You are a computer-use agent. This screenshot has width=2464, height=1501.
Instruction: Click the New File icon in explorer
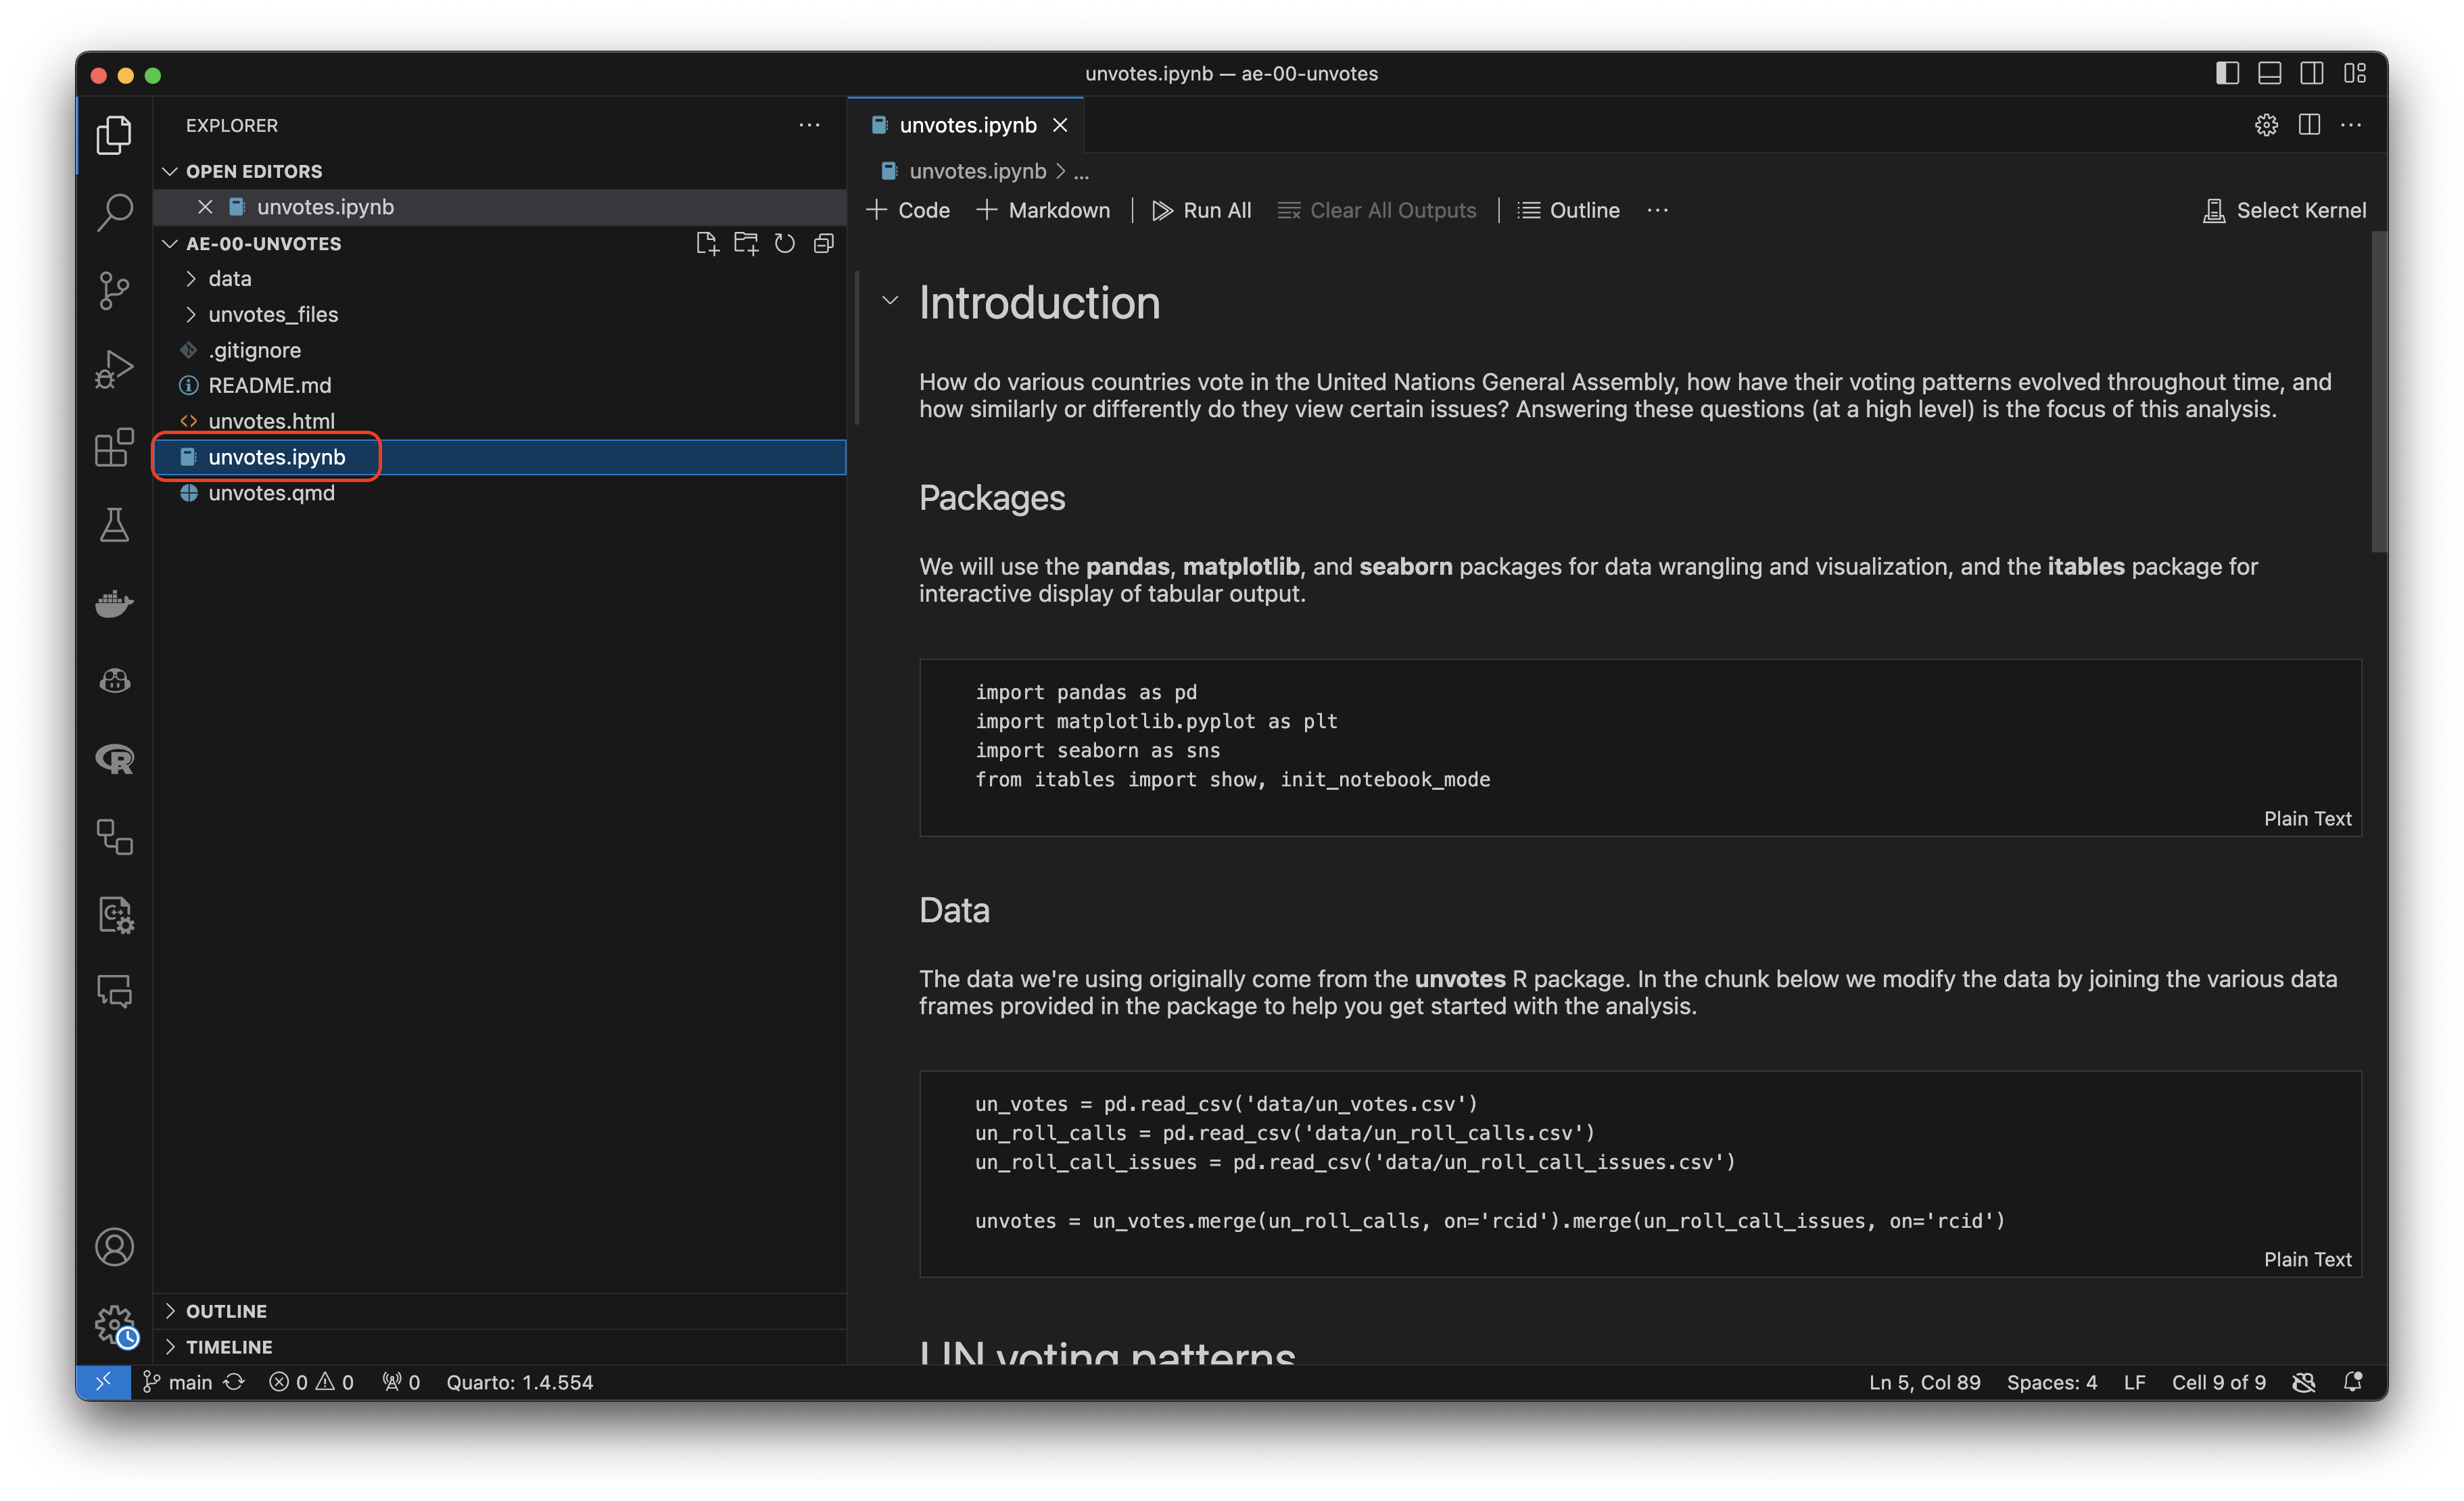(x=707, y=244)
